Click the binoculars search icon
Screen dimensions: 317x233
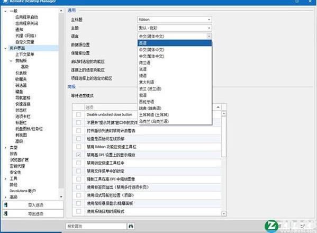click(x=131, y=226)
